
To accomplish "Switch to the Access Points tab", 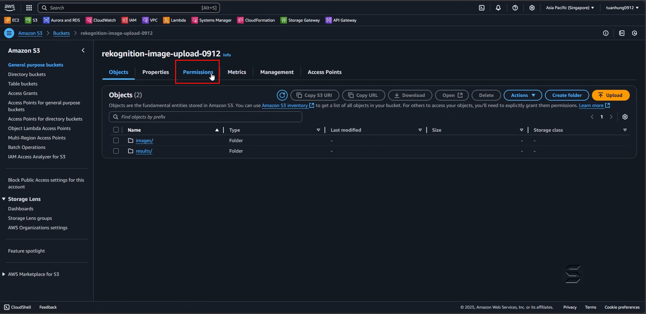I will coord(325,72).
